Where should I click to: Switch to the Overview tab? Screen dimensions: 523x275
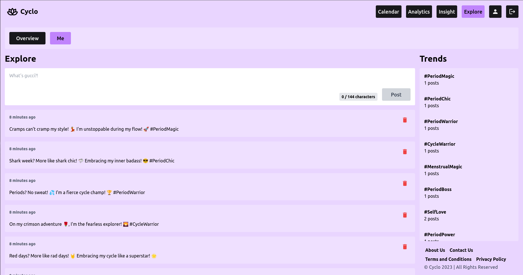(x=27, y=38)
